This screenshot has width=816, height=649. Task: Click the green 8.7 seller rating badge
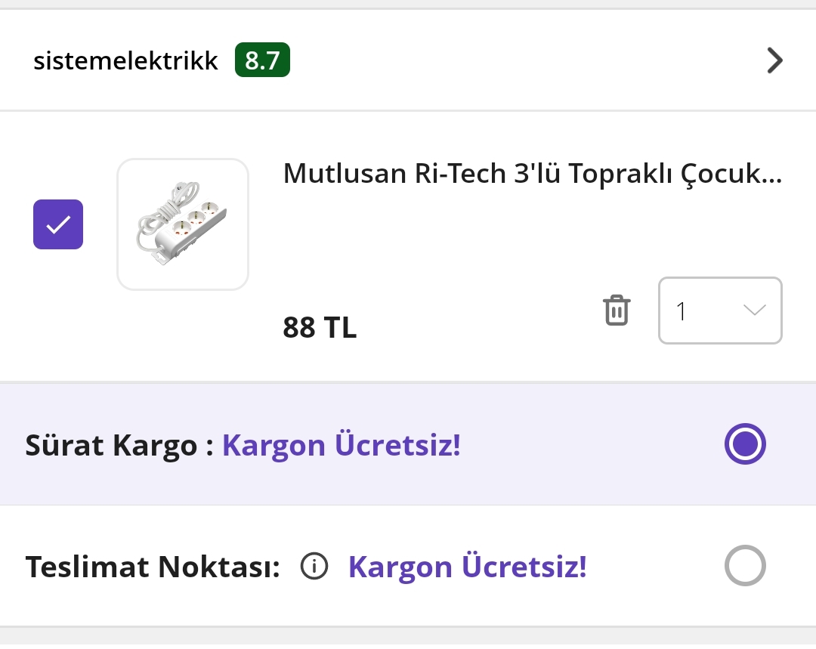click(x=262, y=60)
